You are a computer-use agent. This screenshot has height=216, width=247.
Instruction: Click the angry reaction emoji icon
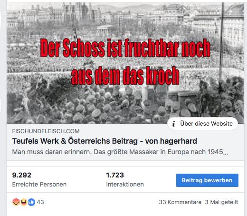coord(16,202)
